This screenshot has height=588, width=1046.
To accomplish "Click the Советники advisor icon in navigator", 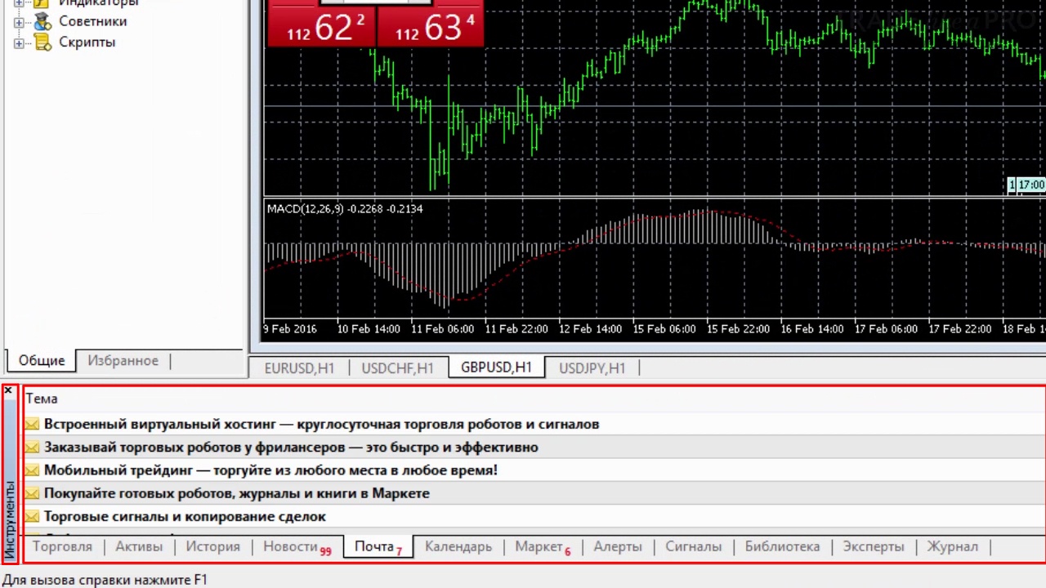I will (x=42, y=21).
